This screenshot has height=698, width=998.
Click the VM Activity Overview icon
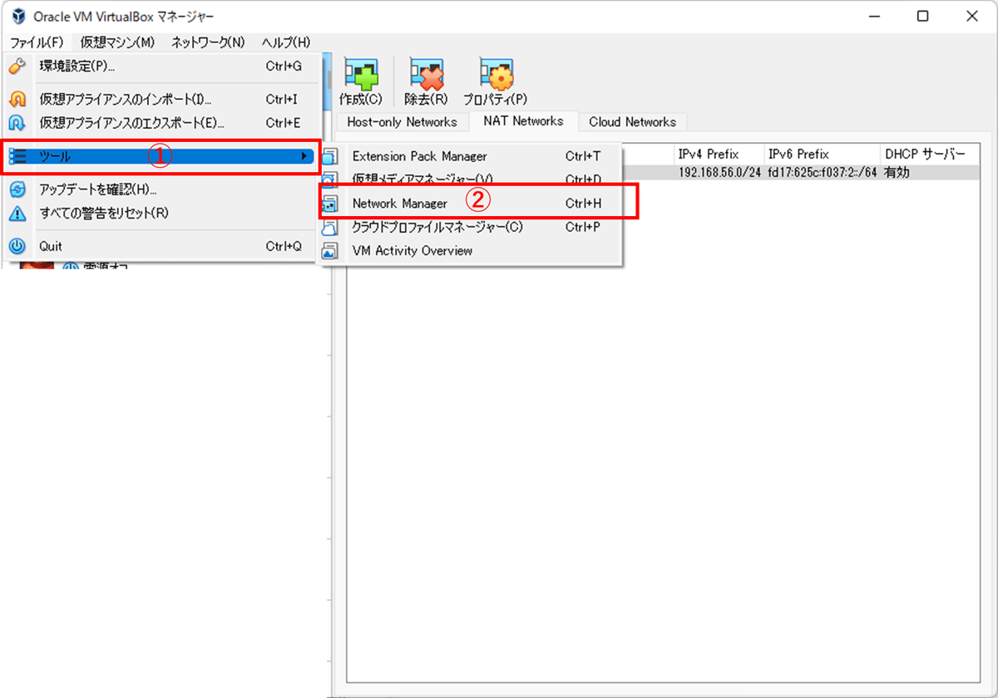click(330, 250)
